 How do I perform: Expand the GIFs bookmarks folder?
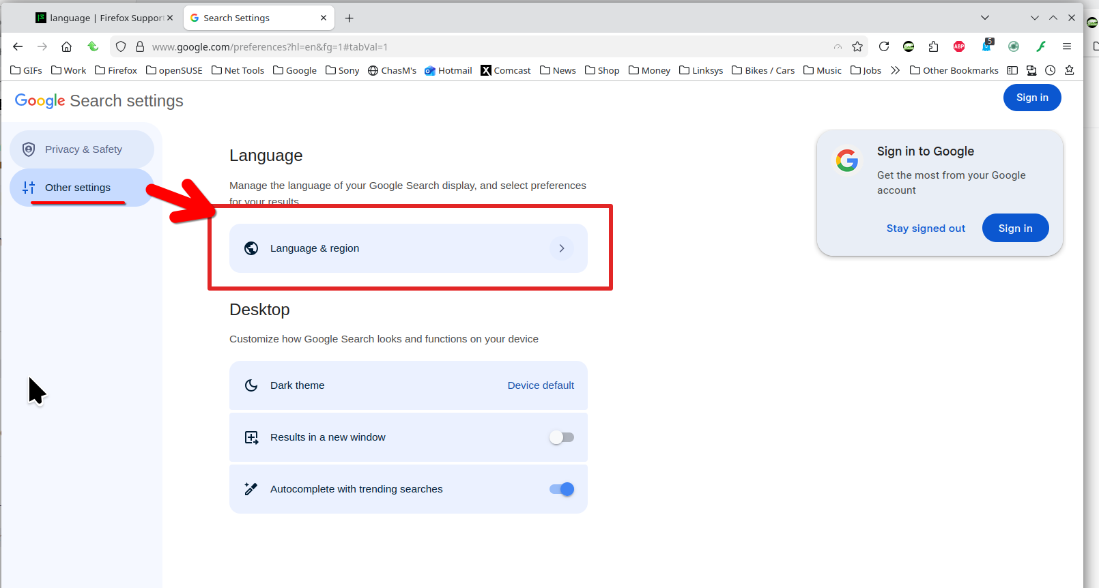click(27, 70)
